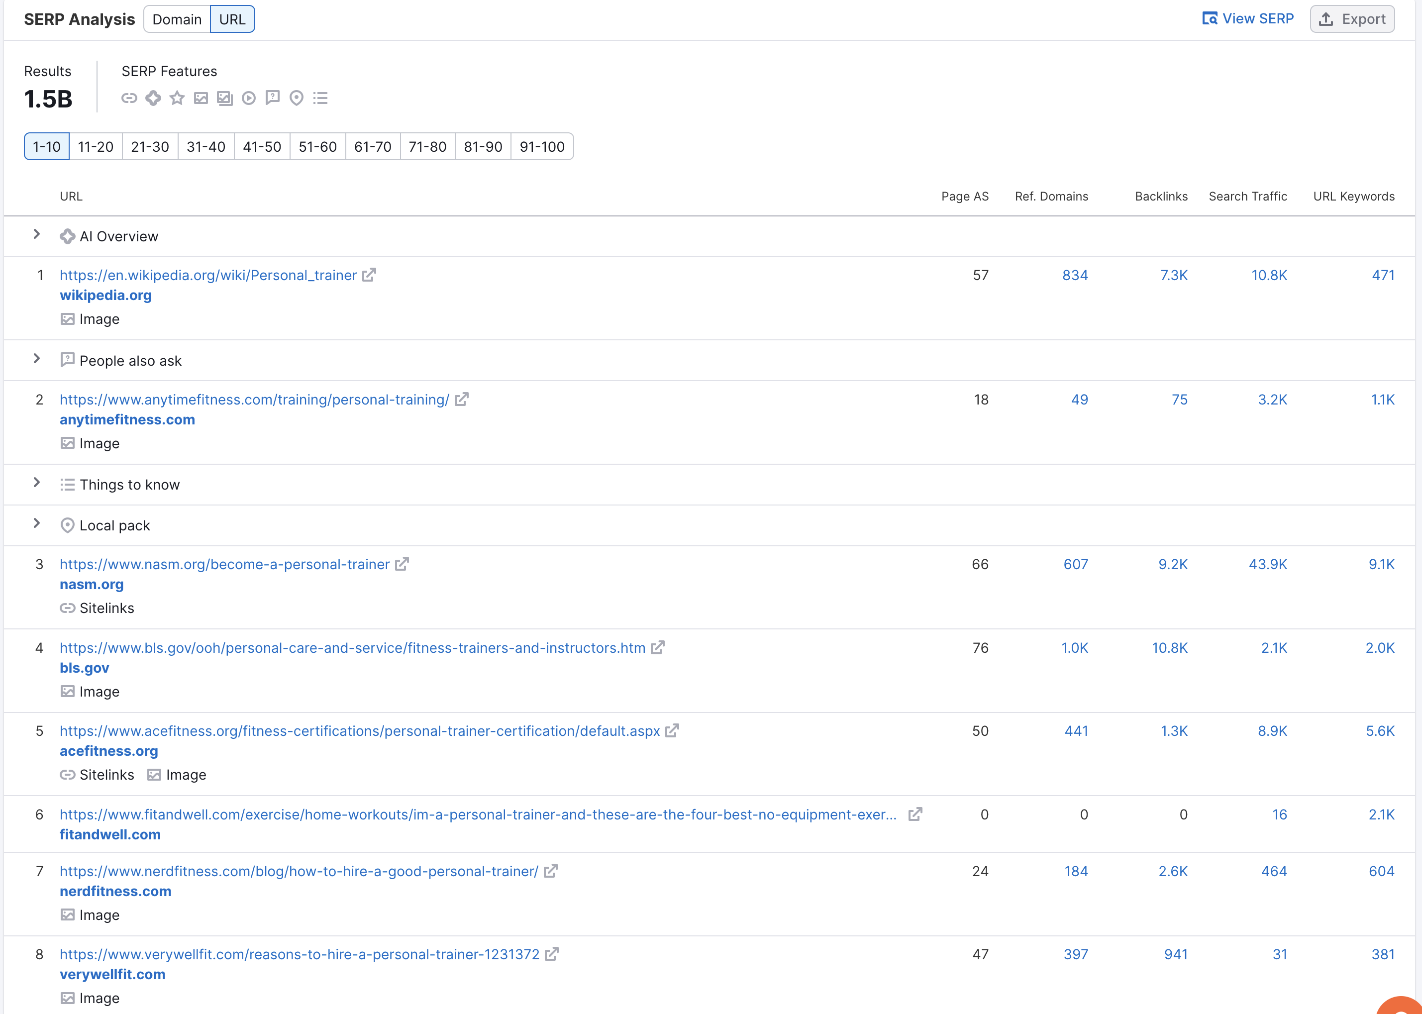Click the Image SERP feature icon
The width and height of the screenshot is (1422, 1014).
pos(201,98)
